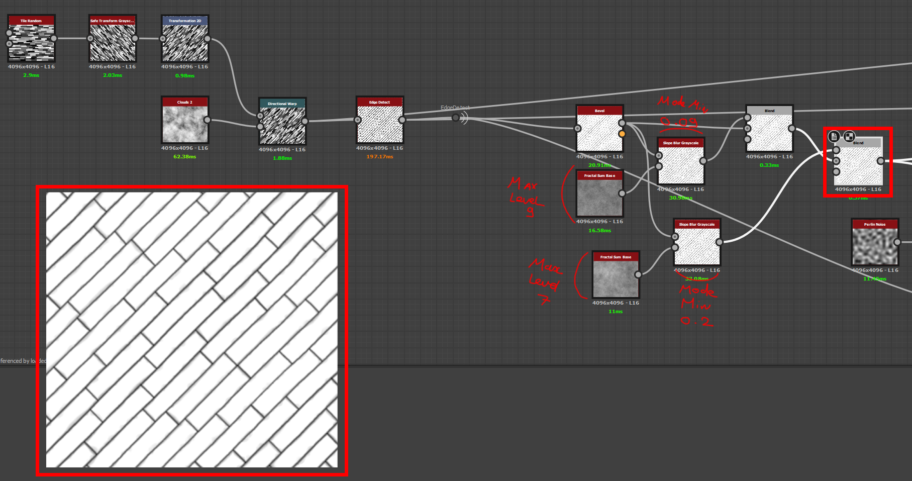The height and width of the screenshot is (481, 912).
Task: Click the input pin of the Edge Detect node
Action: (358, 120)
